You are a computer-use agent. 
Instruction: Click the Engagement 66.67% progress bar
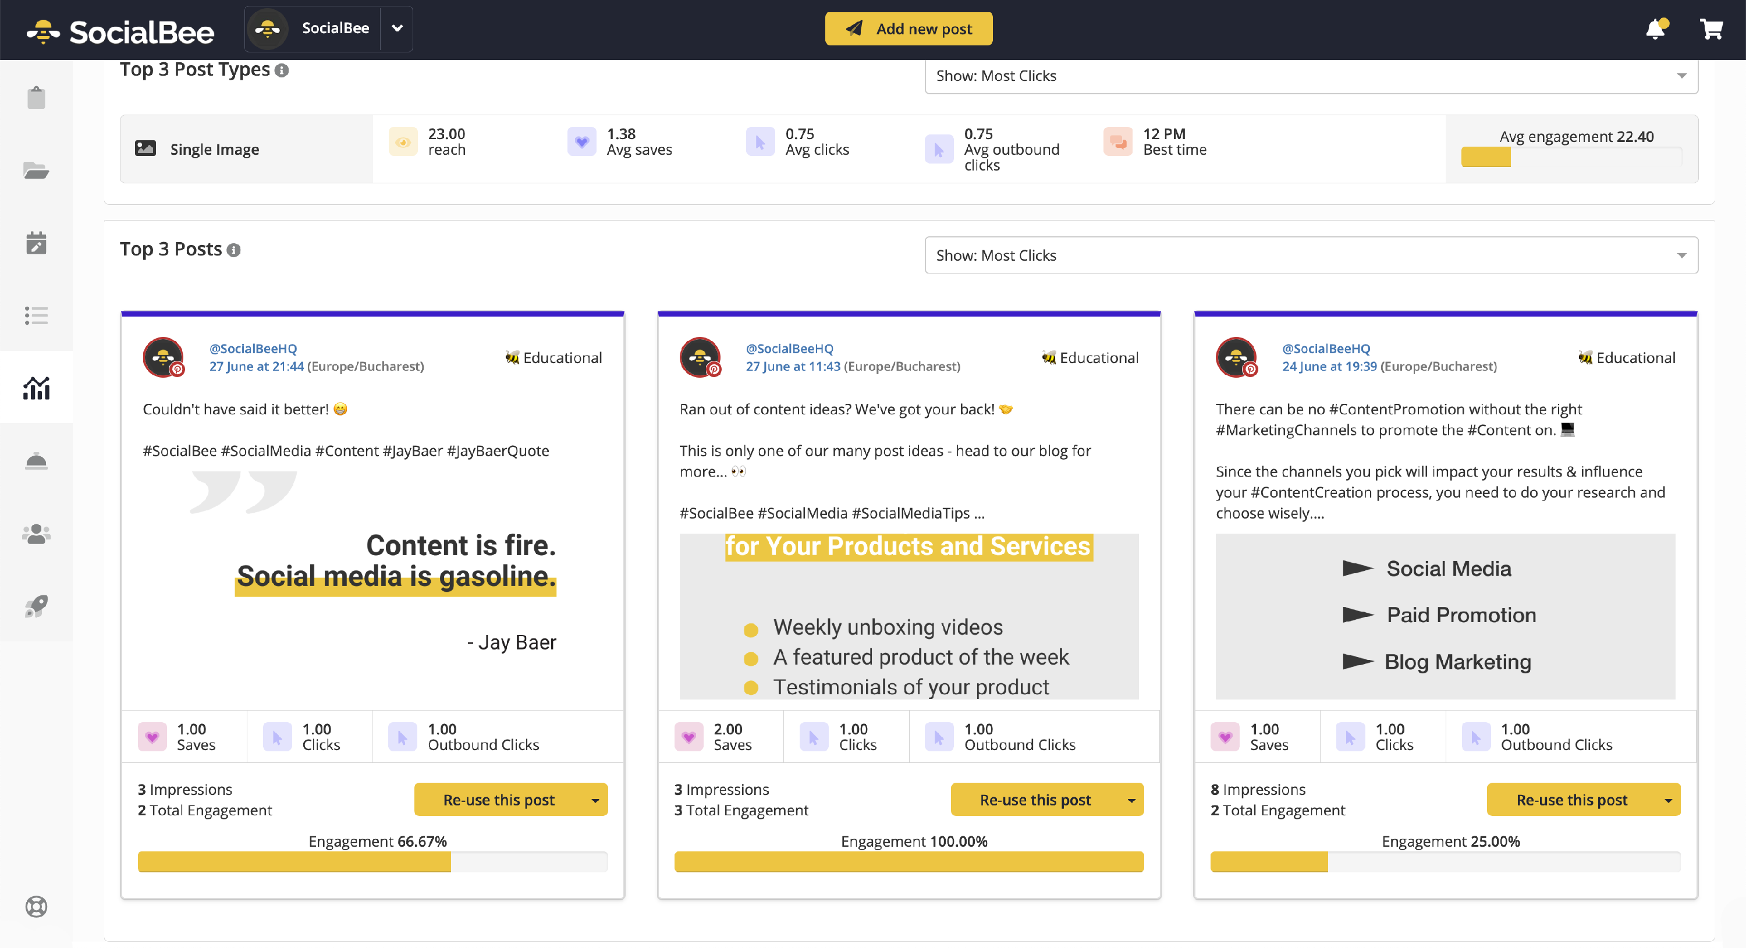coord(372,861)
